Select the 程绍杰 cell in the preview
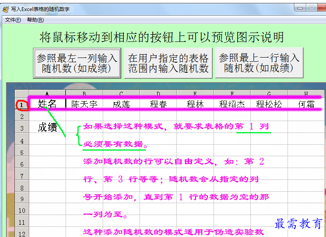This screenshot has height=237, width=326. pyautogui.click(x=232, y=104)
